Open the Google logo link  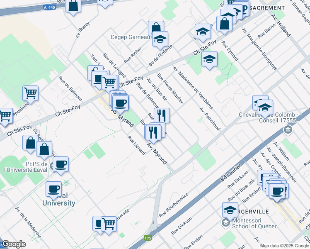click(14, 244)
